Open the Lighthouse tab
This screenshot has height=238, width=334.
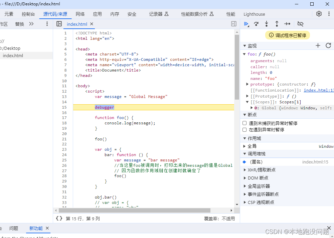254,14
